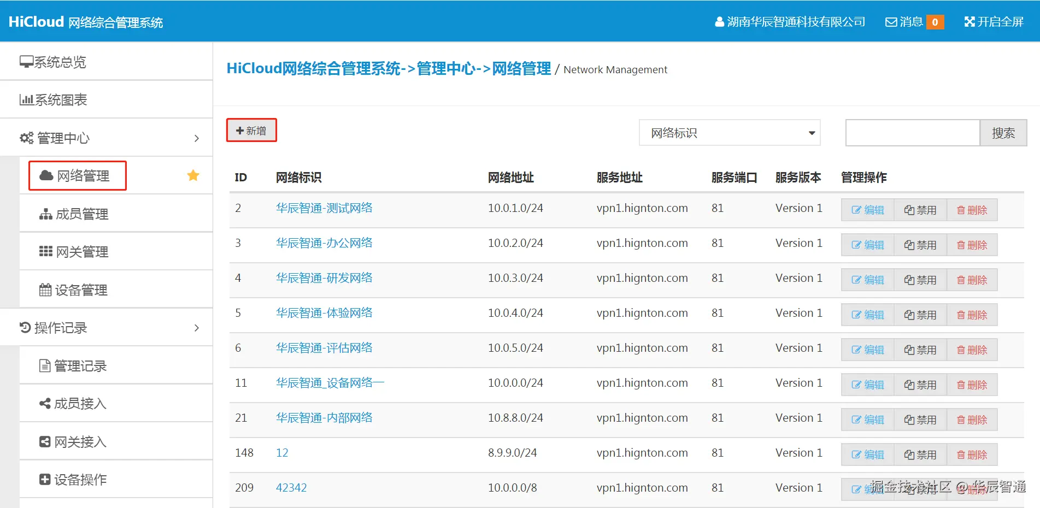Click 禁用 on the 华辰智通-内部网络 row
The height and width of the screenshot is (508, 1040).
coord(920,419)
